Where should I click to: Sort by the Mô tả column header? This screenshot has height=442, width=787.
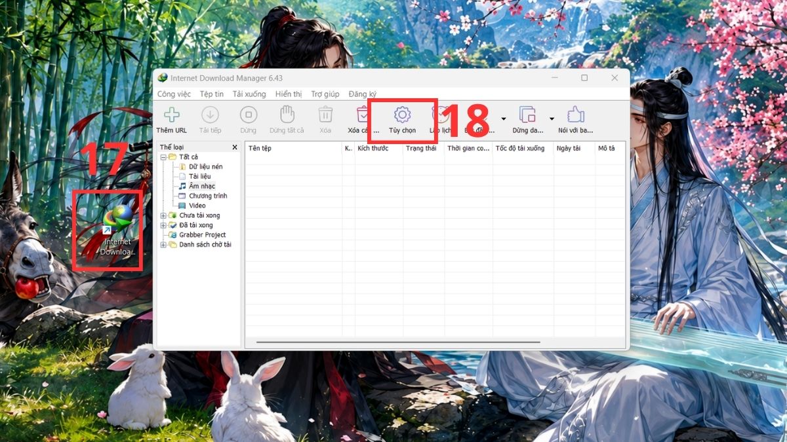point(610,149)
